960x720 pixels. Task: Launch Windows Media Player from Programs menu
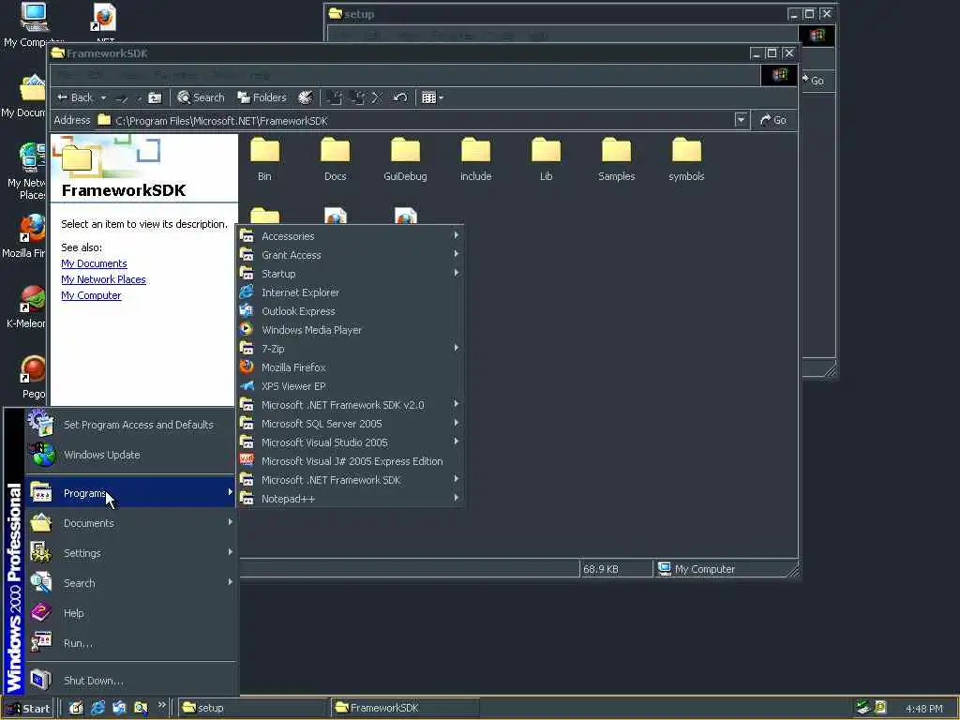pyautogui.click(x=351, y=330)
